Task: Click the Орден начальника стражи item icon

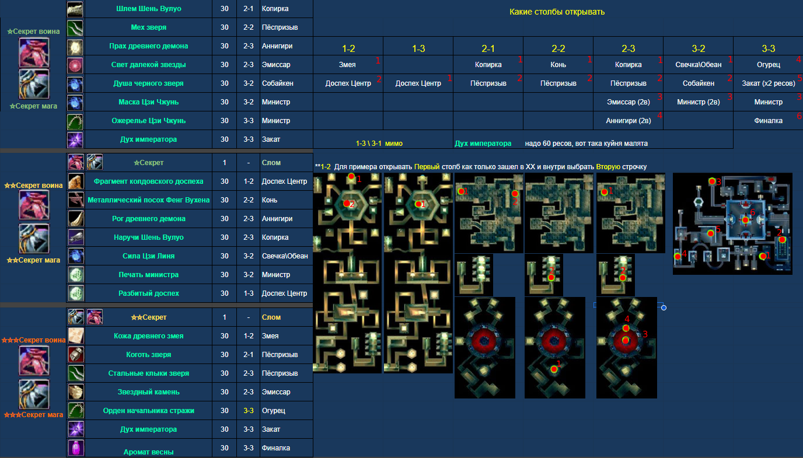Action: (75, 411)
